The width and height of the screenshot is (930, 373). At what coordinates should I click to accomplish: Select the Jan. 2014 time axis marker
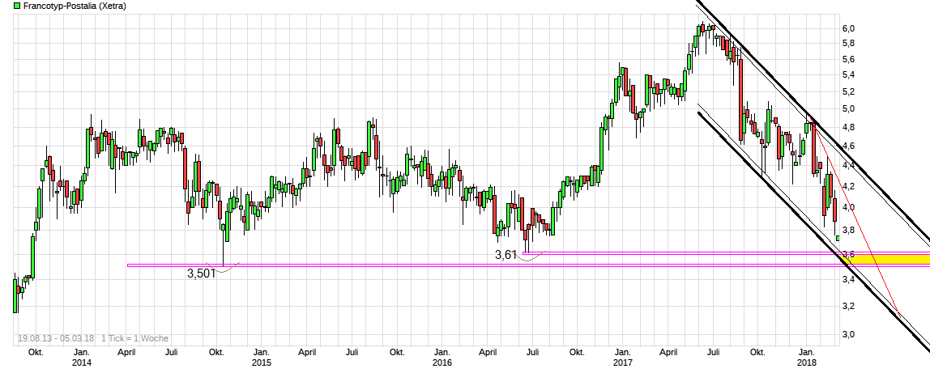[81, 358]
